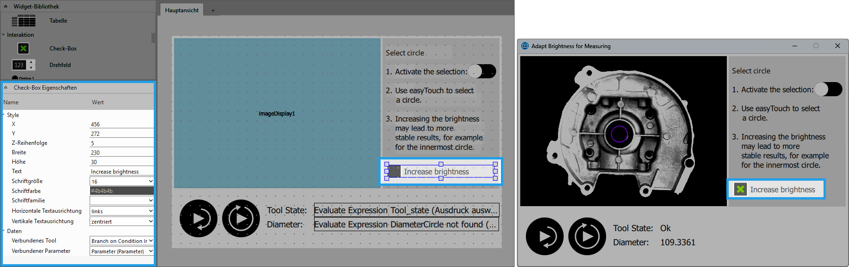This screenshot has height=267, width=849.
Task: Uncheck the Increase brightness checkbox in preview window
Action: (x=741, y=189)
